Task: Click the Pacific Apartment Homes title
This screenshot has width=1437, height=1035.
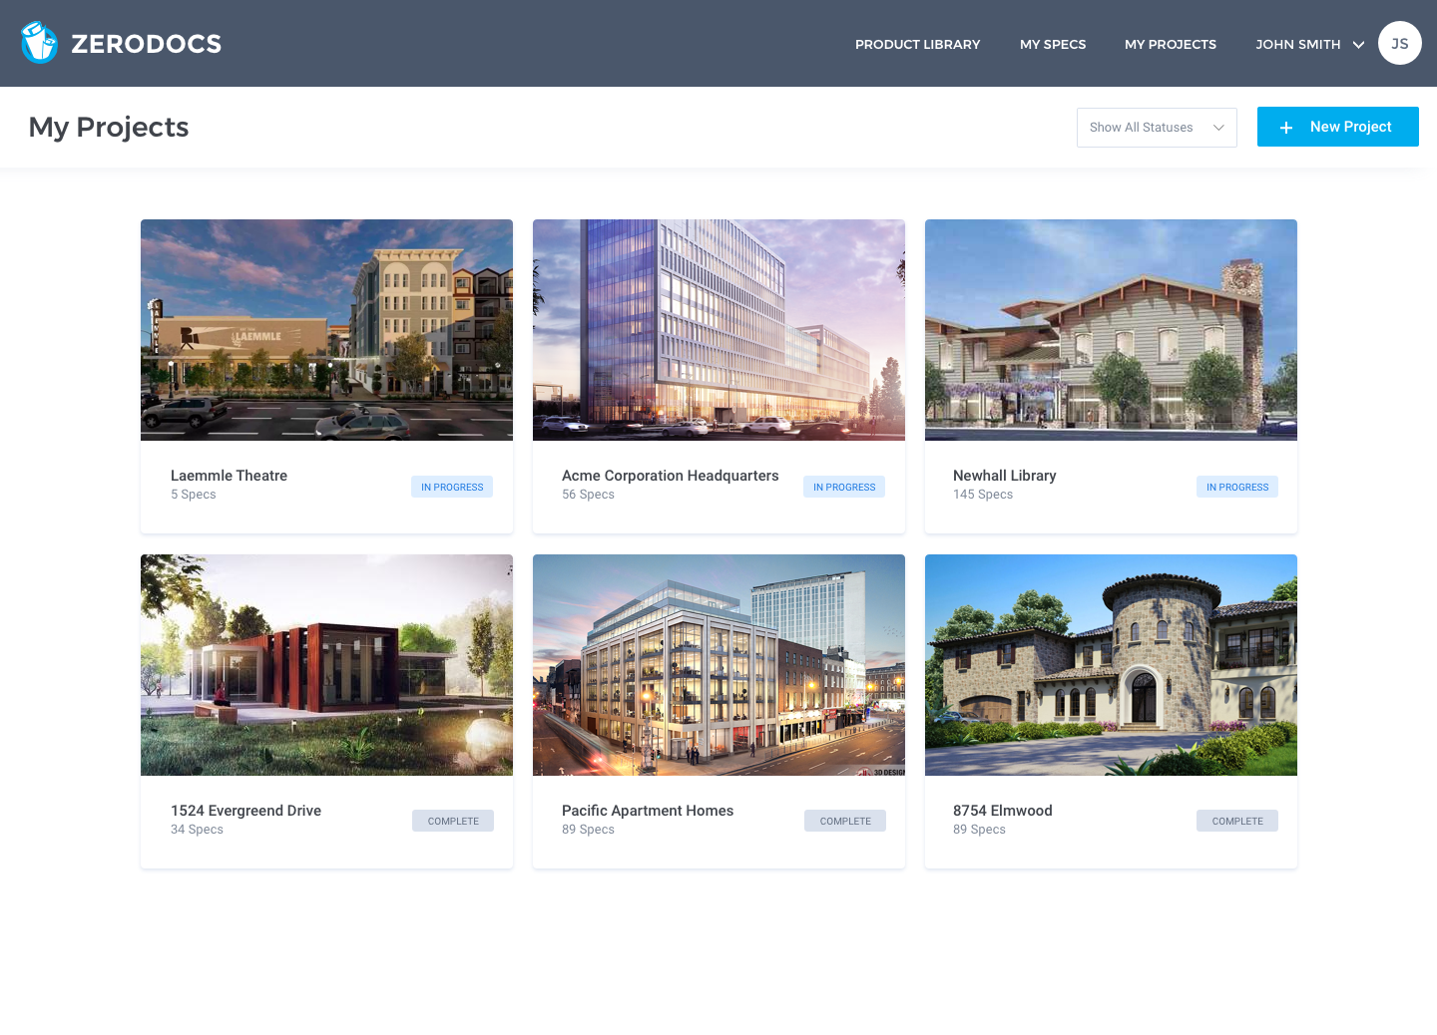Action: pyautogui.click(x=648, y=811)
